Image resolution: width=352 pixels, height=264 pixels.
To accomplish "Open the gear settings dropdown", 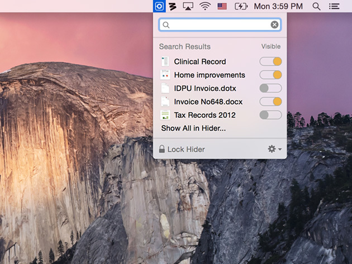I will [274, 149].
